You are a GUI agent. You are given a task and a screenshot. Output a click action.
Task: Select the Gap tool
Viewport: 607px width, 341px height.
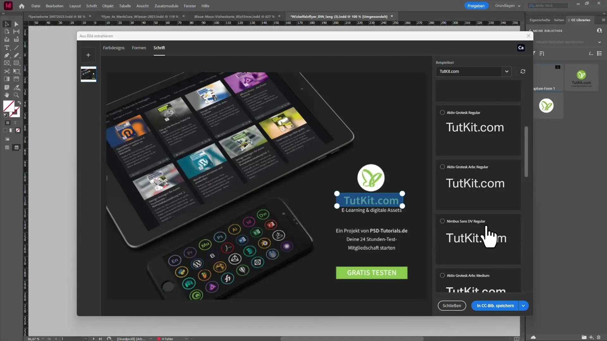pos(16,32)
